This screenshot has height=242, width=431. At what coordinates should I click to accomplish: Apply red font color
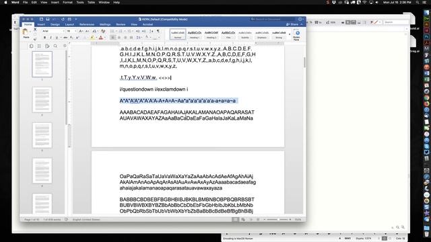pyautogui.click(x=101, y=38)
